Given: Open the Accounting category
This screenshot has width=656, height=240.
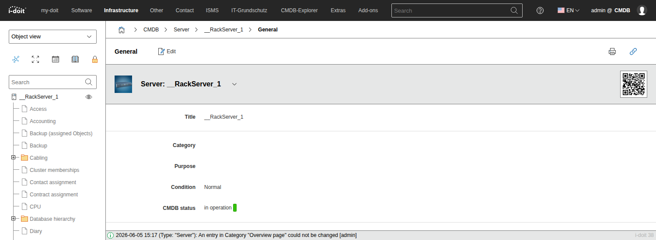Looking at the screenshot, I should (42, 121).
